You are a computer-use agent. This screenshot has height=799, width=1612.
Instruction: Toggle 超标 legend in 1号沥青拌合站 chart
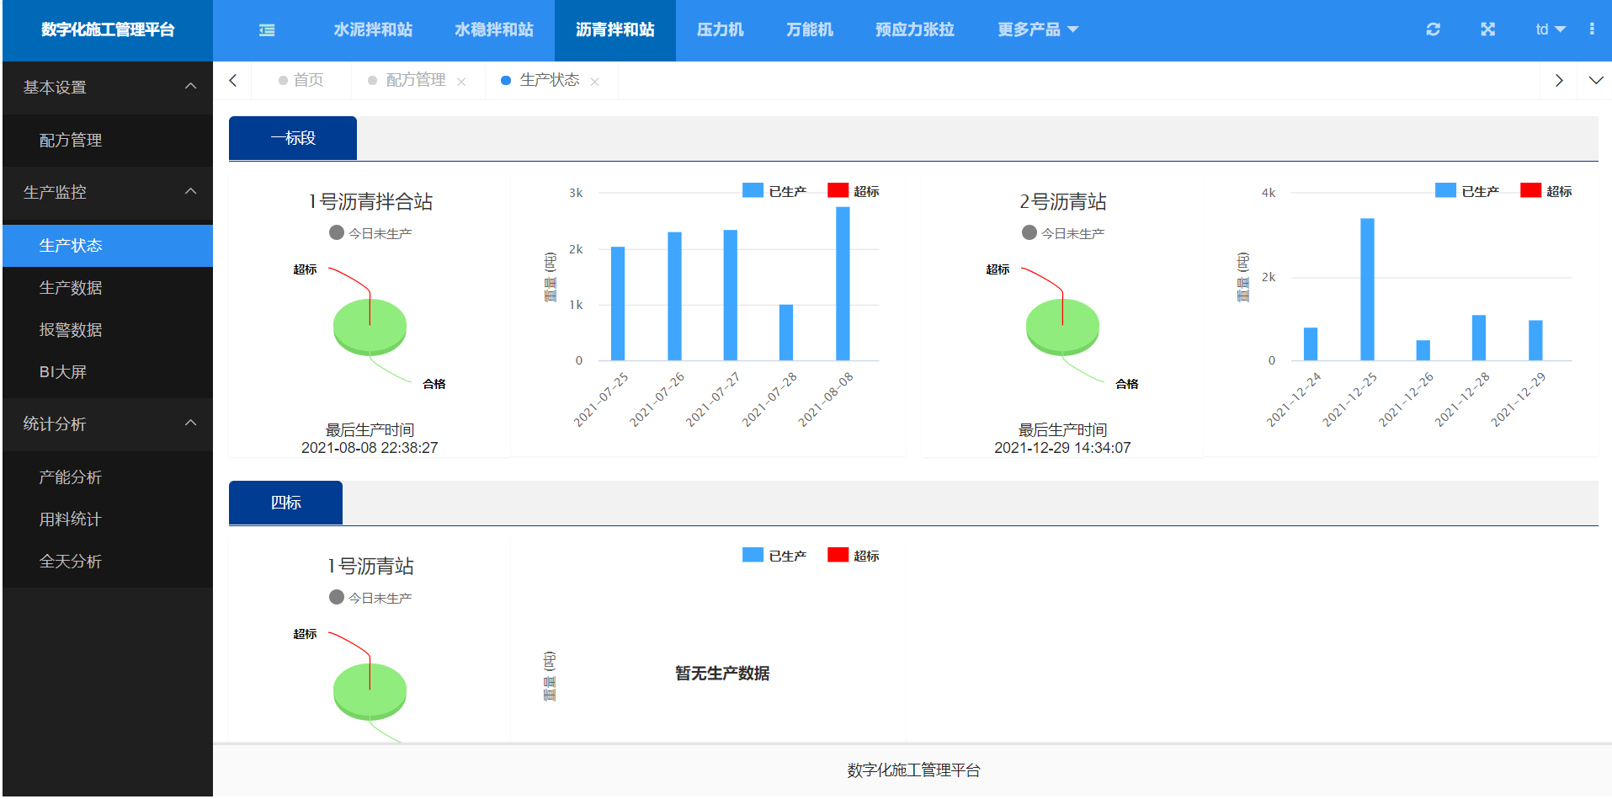(x=854, y=191)
